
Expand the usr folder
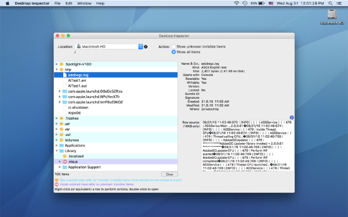[x=57, y=124]
